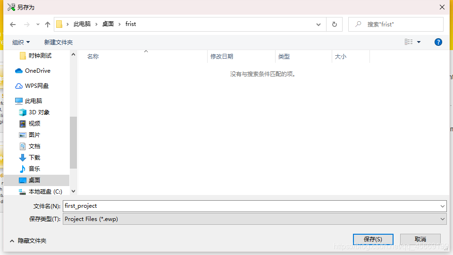Sort by the 名称 column header
Viewport: 453px width, 255px height.
[93, 57]
